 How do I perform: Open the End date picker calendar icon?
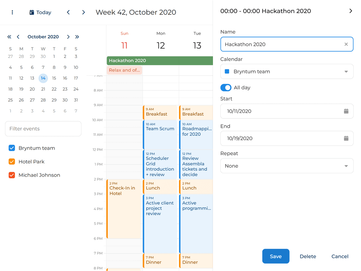346,138
